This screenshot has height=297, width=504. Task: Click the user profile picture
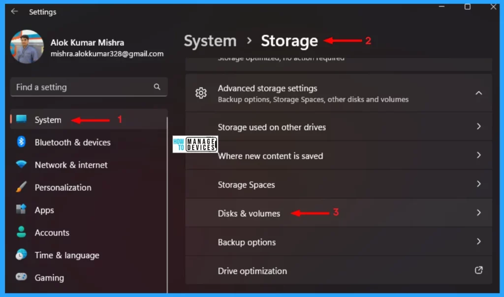[27, 47]
